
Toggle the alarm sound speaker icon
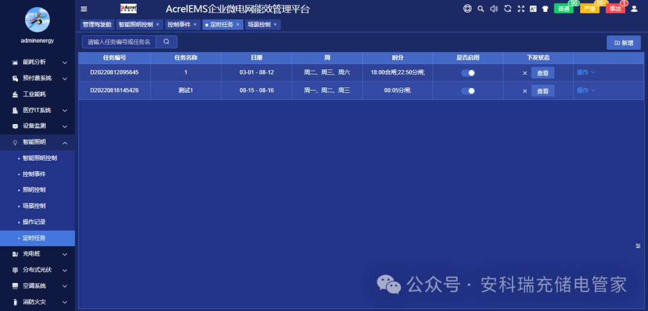(x=494, y=8)
